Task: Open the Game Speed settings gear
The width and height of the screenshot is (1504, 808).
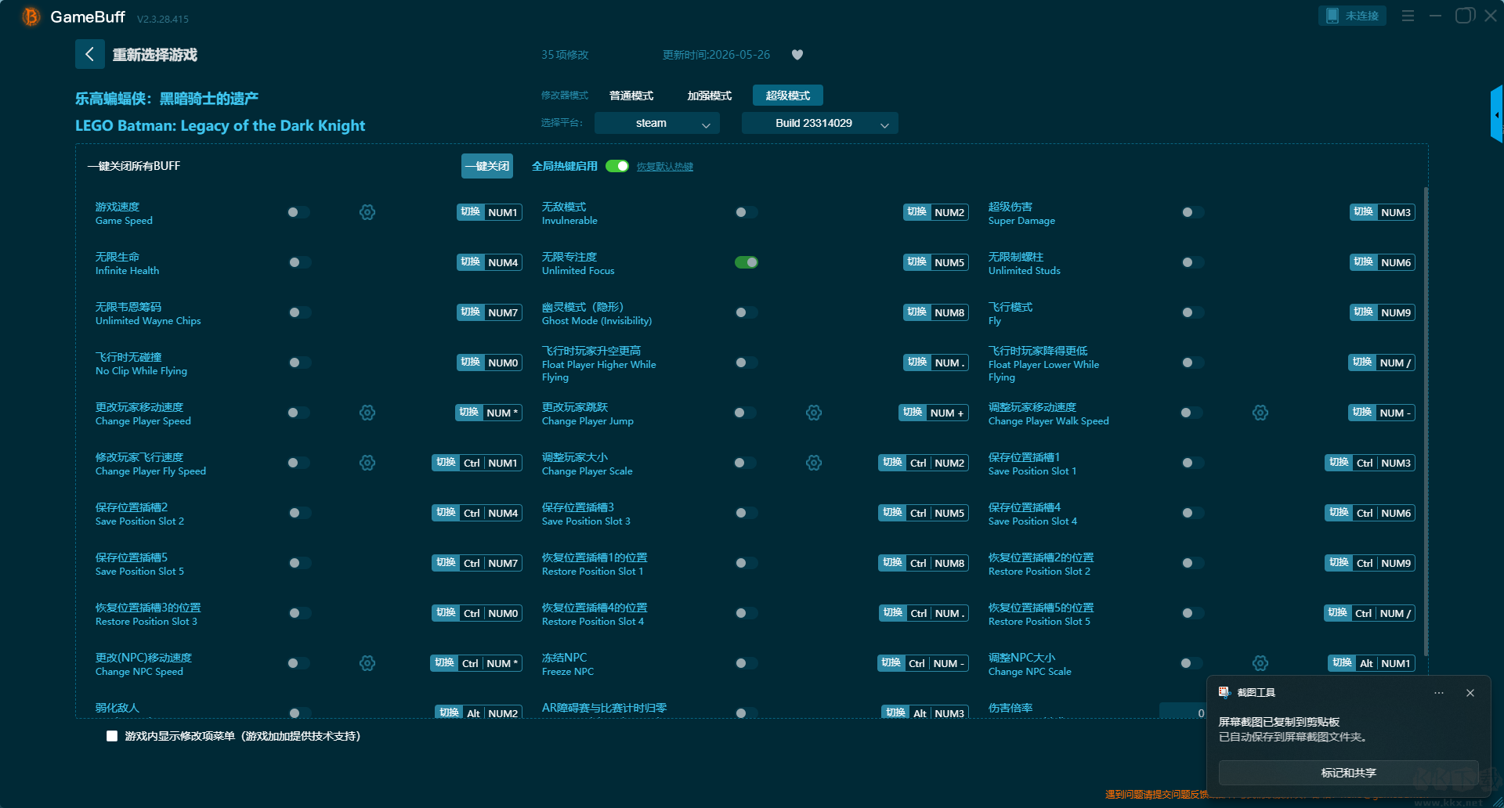Action: [367, 212]
